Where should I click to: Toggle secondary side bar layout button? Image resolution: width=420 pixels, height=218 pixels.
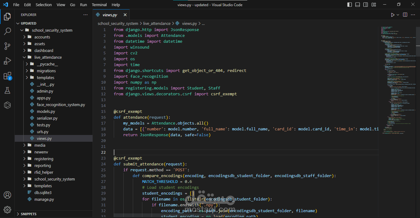click(x=366, y=5)
